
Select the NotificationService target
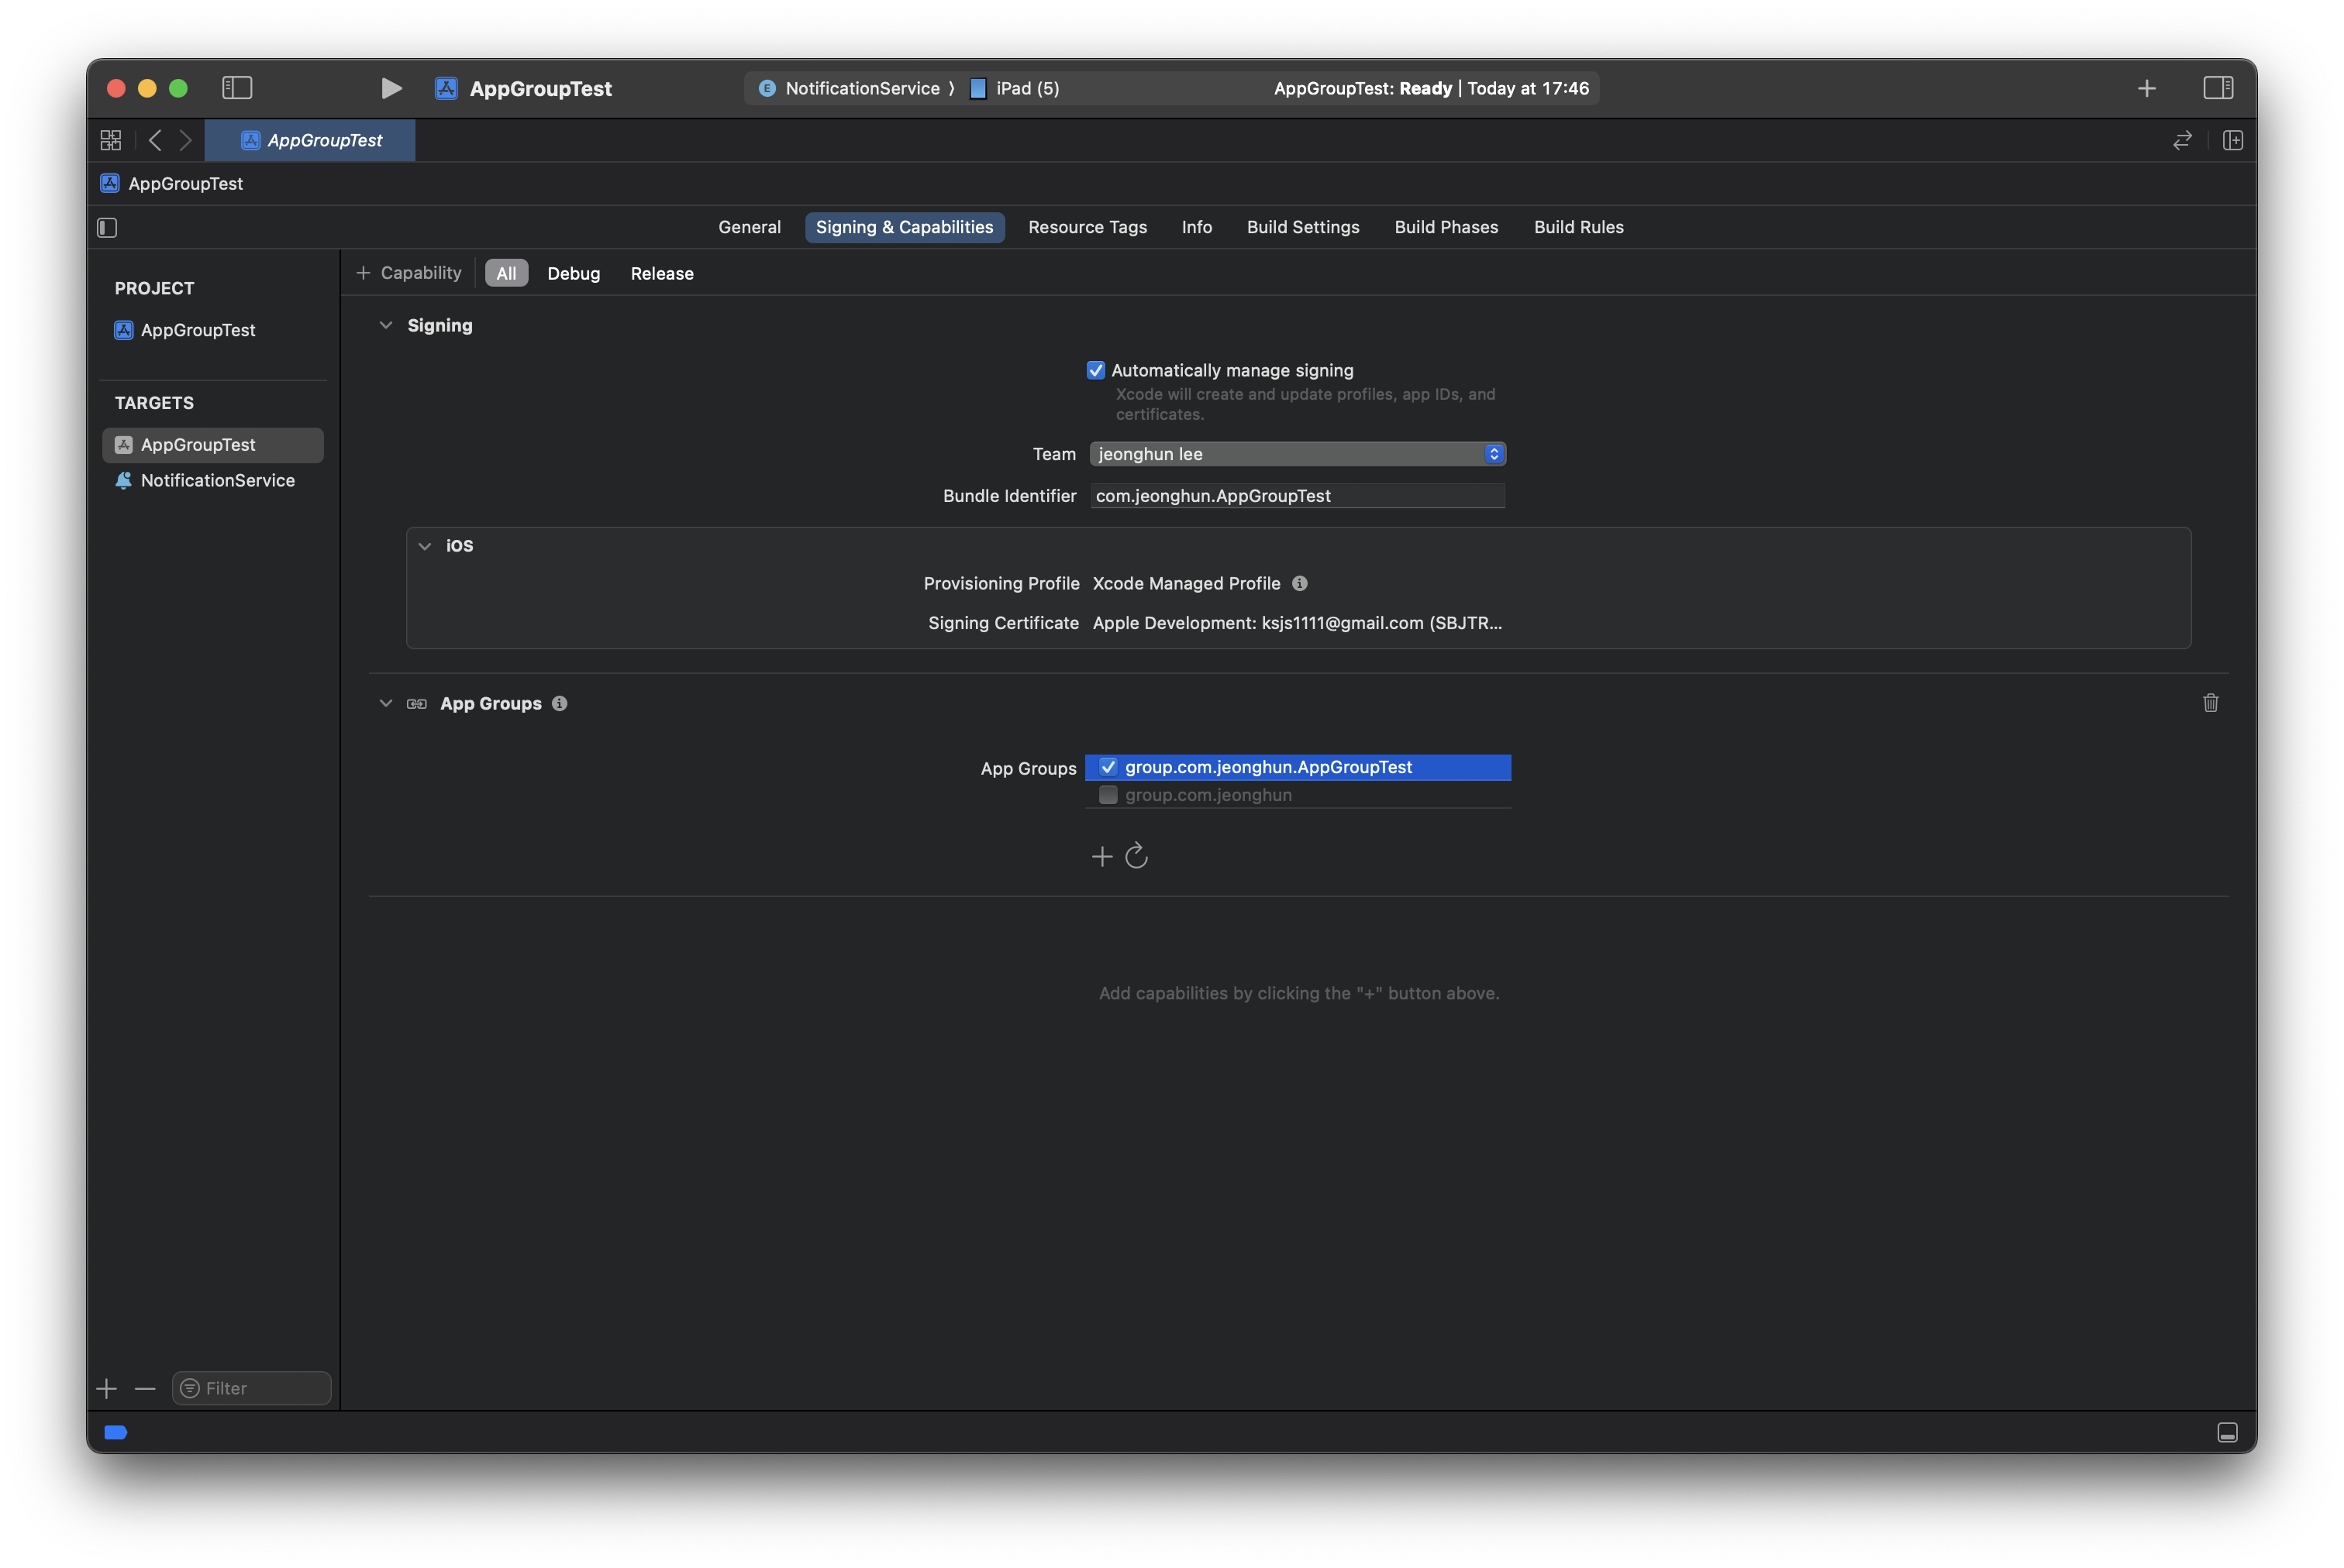(x=217, y=480)
